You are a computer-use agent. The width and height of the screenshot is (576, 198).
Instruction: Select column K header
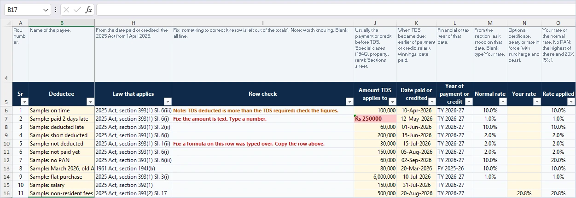coord(416,23)
